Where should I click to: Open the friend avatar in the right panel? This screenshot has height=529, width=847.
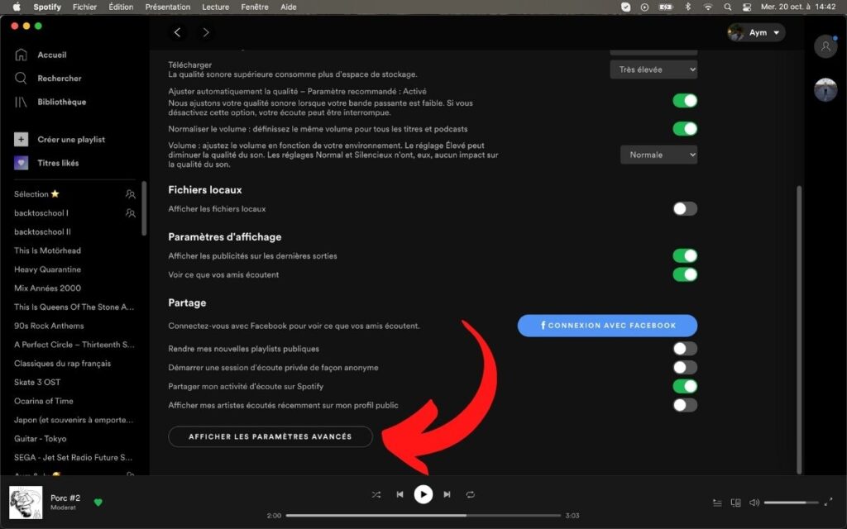point(825,89)
